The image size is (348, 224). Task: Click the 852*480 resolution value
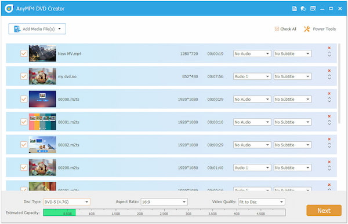pos(190,76)
